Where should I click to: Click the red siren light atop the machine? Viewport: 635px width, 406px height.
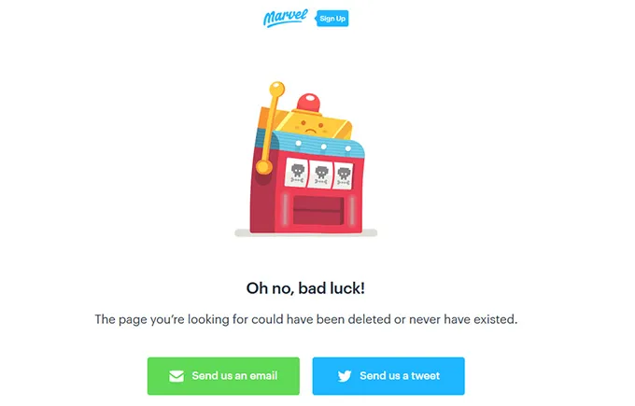tap(309, 102)
